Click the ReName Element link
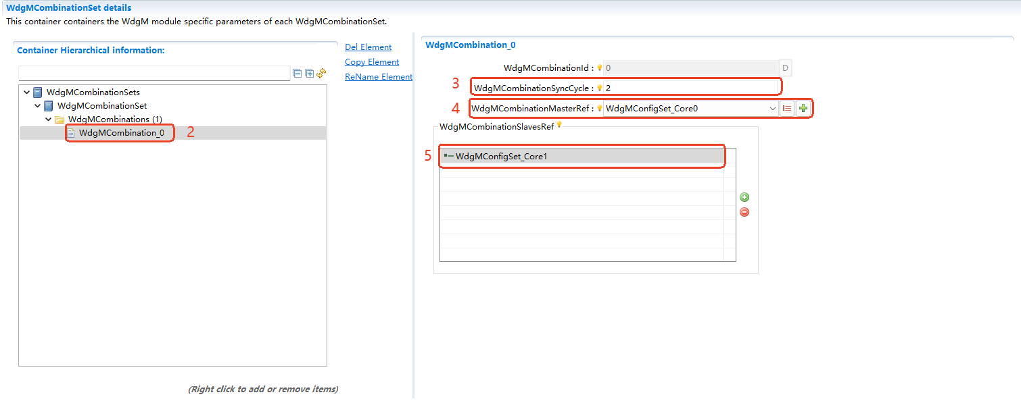This screenshot has width=1021, height=403. [x=378, y=77]
